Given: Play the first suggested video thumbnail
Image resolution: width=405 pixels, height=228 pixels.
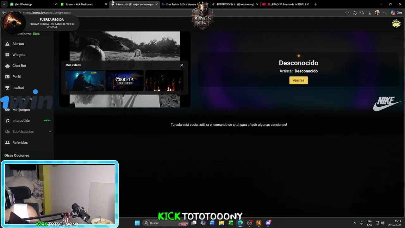Looking at the screenshot, I should (x=84, y=81).
